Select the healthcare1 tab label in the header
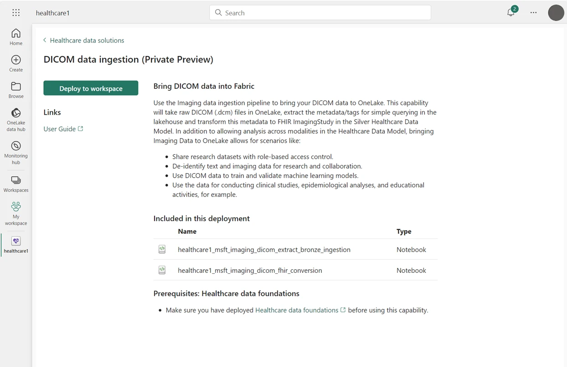The image size is (567, 367). (x=53, y=13)
